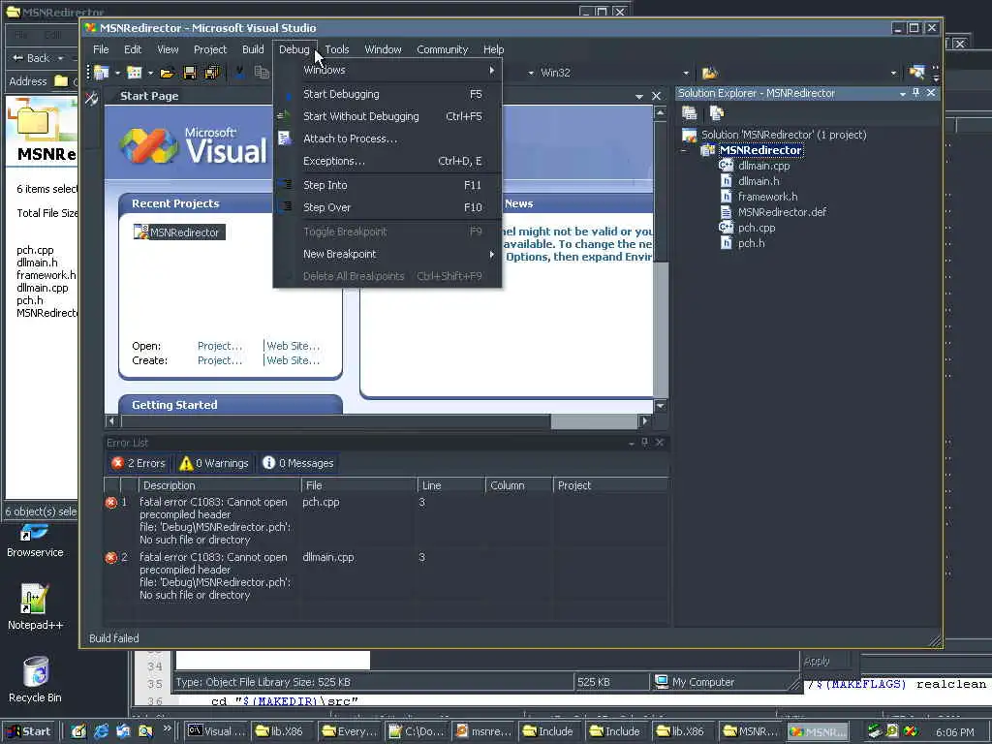Click Create Project... link
This screenshot has height=744, width=992.
pos(220,360)
